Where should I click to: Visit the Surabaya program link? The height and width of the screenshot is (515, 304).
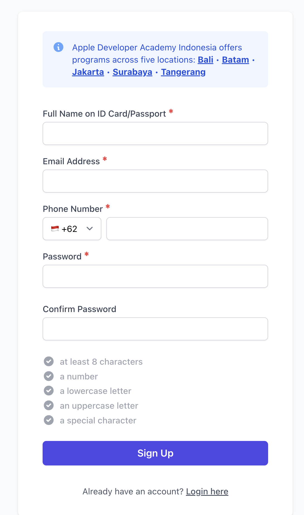132,72
